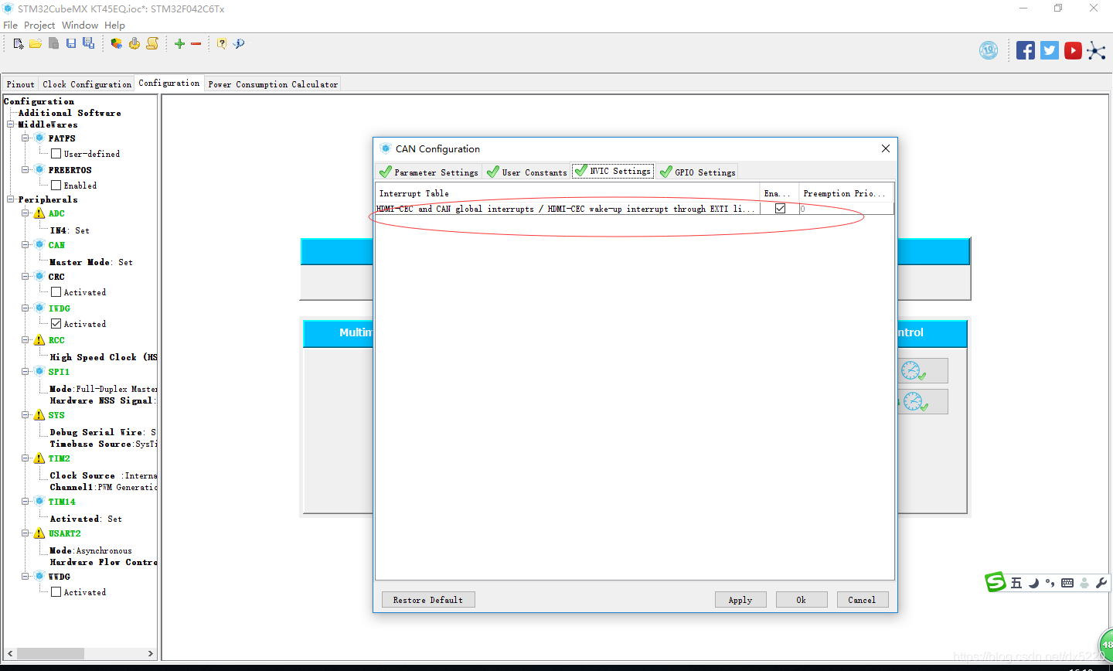The image size is (1113, 671).
Task: Collapse the FATFS node expander
Action: tap(25, 138)
